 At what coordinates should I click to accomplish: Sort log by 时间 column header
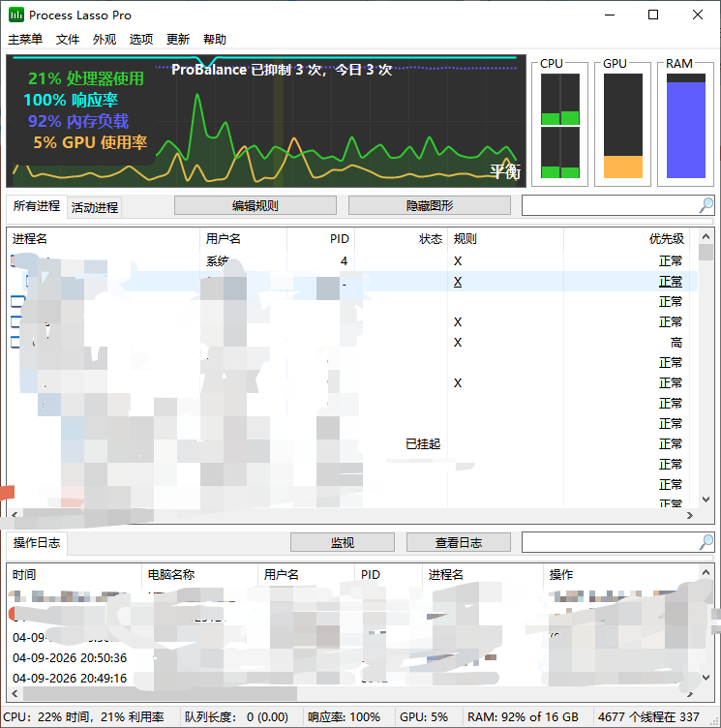[75, 575]
